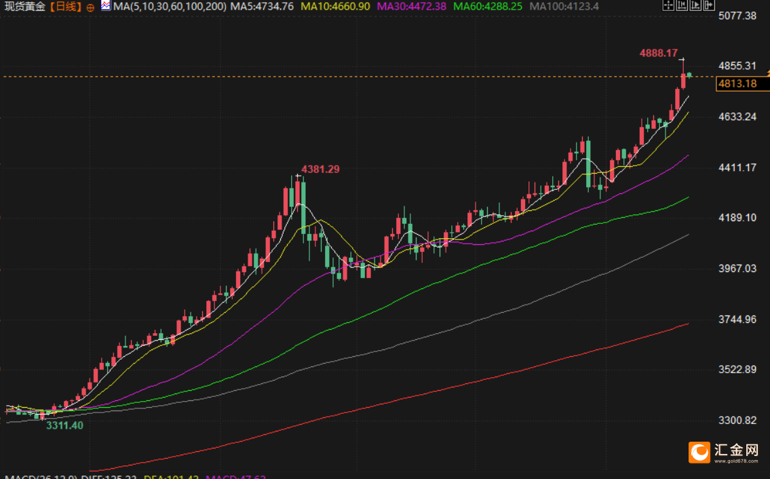Click the current price tag 4813.18

click(x=742, y=83)
